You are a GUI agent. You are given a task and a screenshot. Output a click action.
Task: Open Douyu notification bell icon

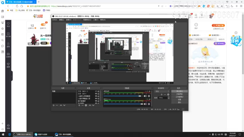[196, 15]
